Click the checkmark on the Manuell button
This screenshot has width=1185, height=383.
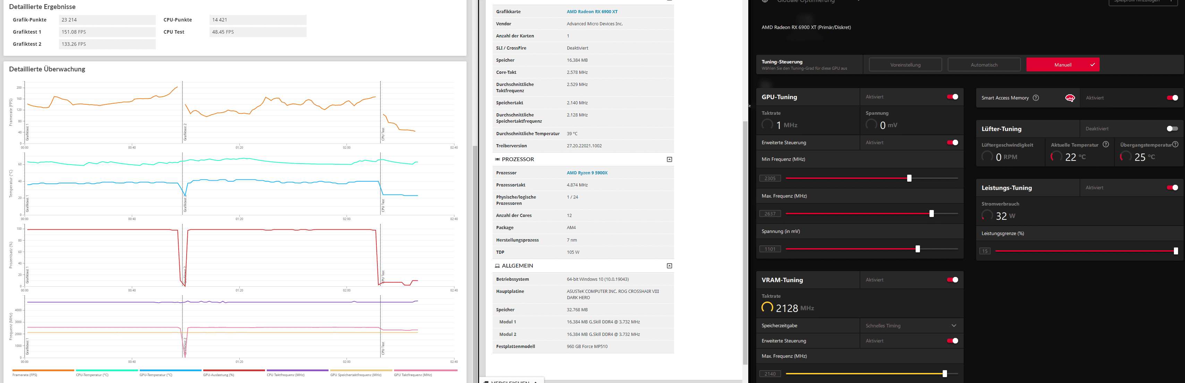pyautogui.click(x=1092, y=65)
